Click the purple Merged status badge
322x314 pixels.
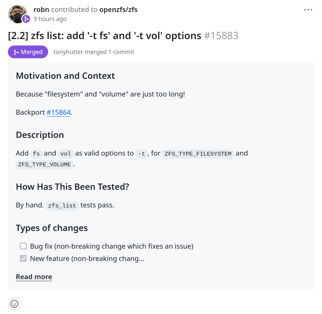pos(28,52)
